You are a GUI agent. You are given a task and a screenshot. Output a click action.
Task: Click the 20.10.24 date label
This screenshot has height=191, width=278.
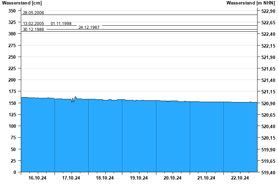pos(172,178)
